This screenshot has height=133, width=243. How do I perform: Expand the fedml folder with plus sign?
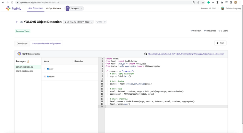pyautogui.click(x=45, y=77)
